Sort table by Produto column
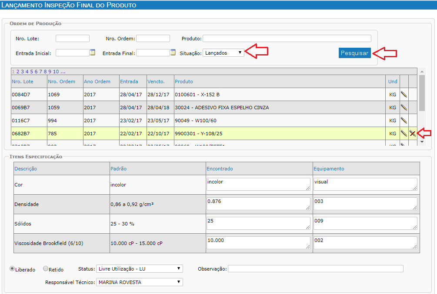This screenshot has height=294, width=437. coord(184,82)
